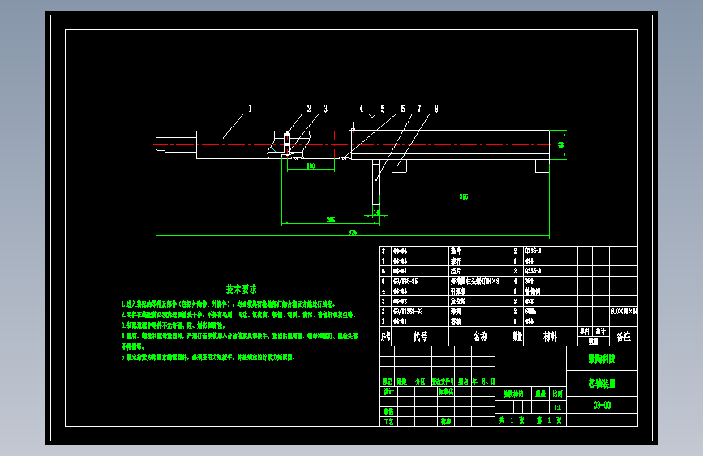Click the '备注' column header in parts list
Image resolution: width=703 pixels, height=456 pixels.
click(x=624, y=336)
